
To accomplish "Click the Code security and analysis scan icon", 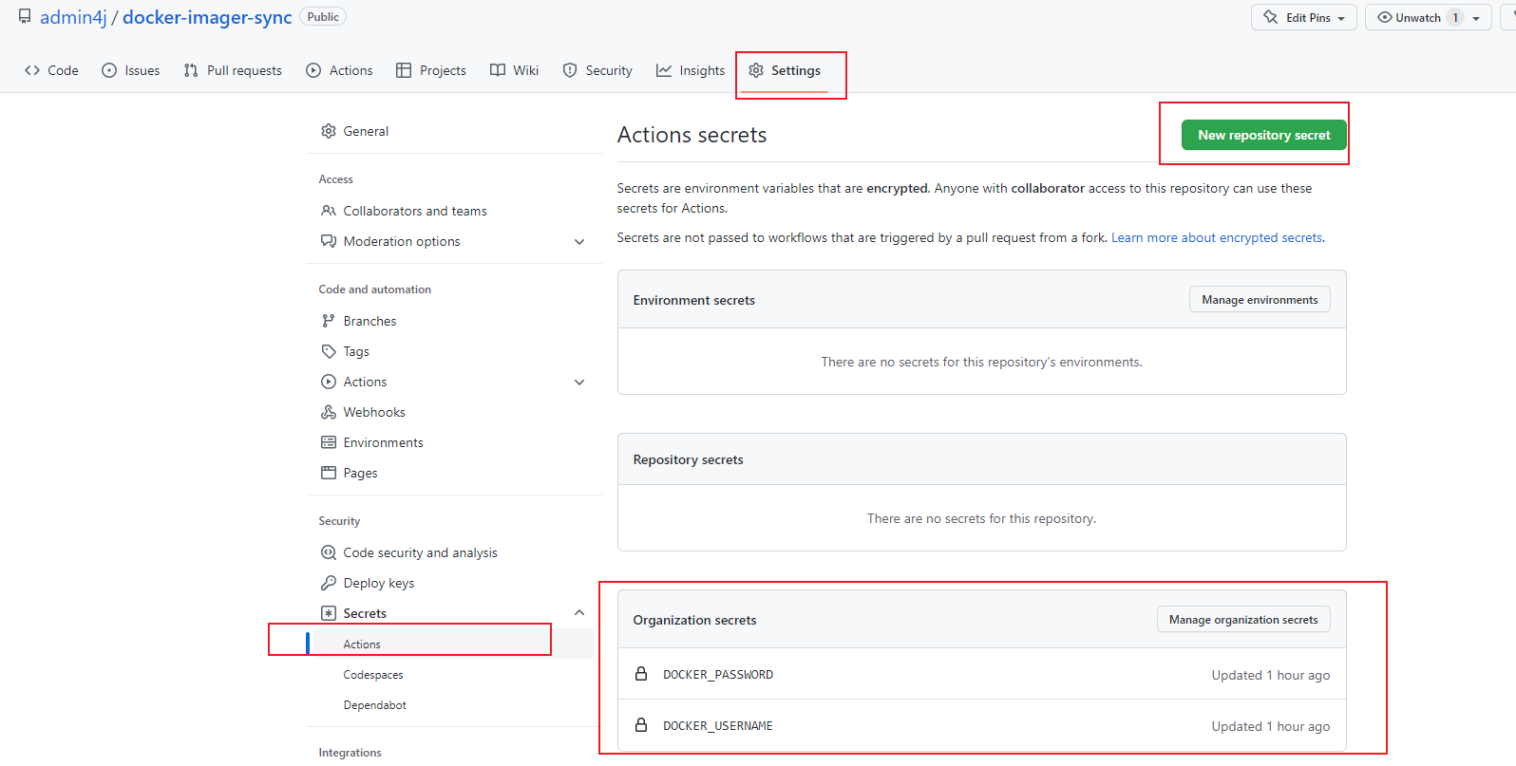I will [x=329, y=552].
